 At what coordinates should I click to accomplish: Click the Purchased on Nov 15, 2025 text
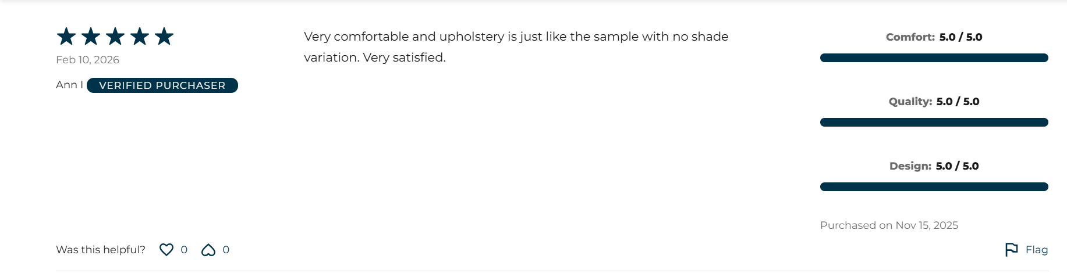(889, 225)
